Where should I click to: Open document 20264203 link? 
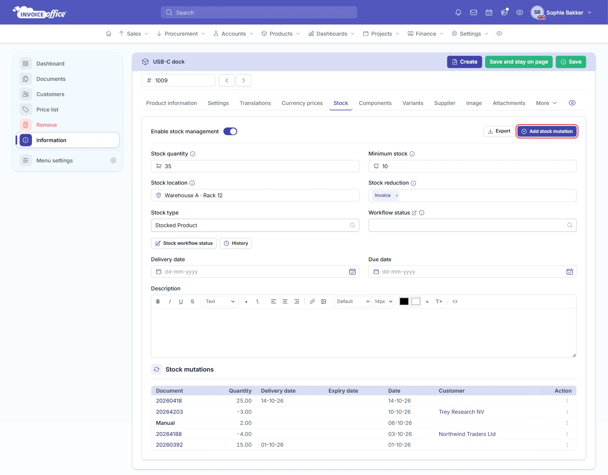click(169, 412)
